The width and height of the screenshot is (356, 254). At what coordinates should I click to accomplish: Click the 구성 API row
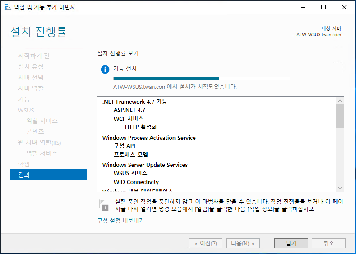coord(125,146)
